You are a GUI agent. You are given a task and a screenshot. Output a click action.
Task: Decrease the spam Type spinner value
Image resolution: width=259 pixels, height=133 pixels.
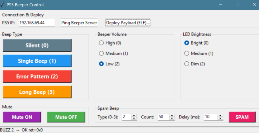[134, 118]
